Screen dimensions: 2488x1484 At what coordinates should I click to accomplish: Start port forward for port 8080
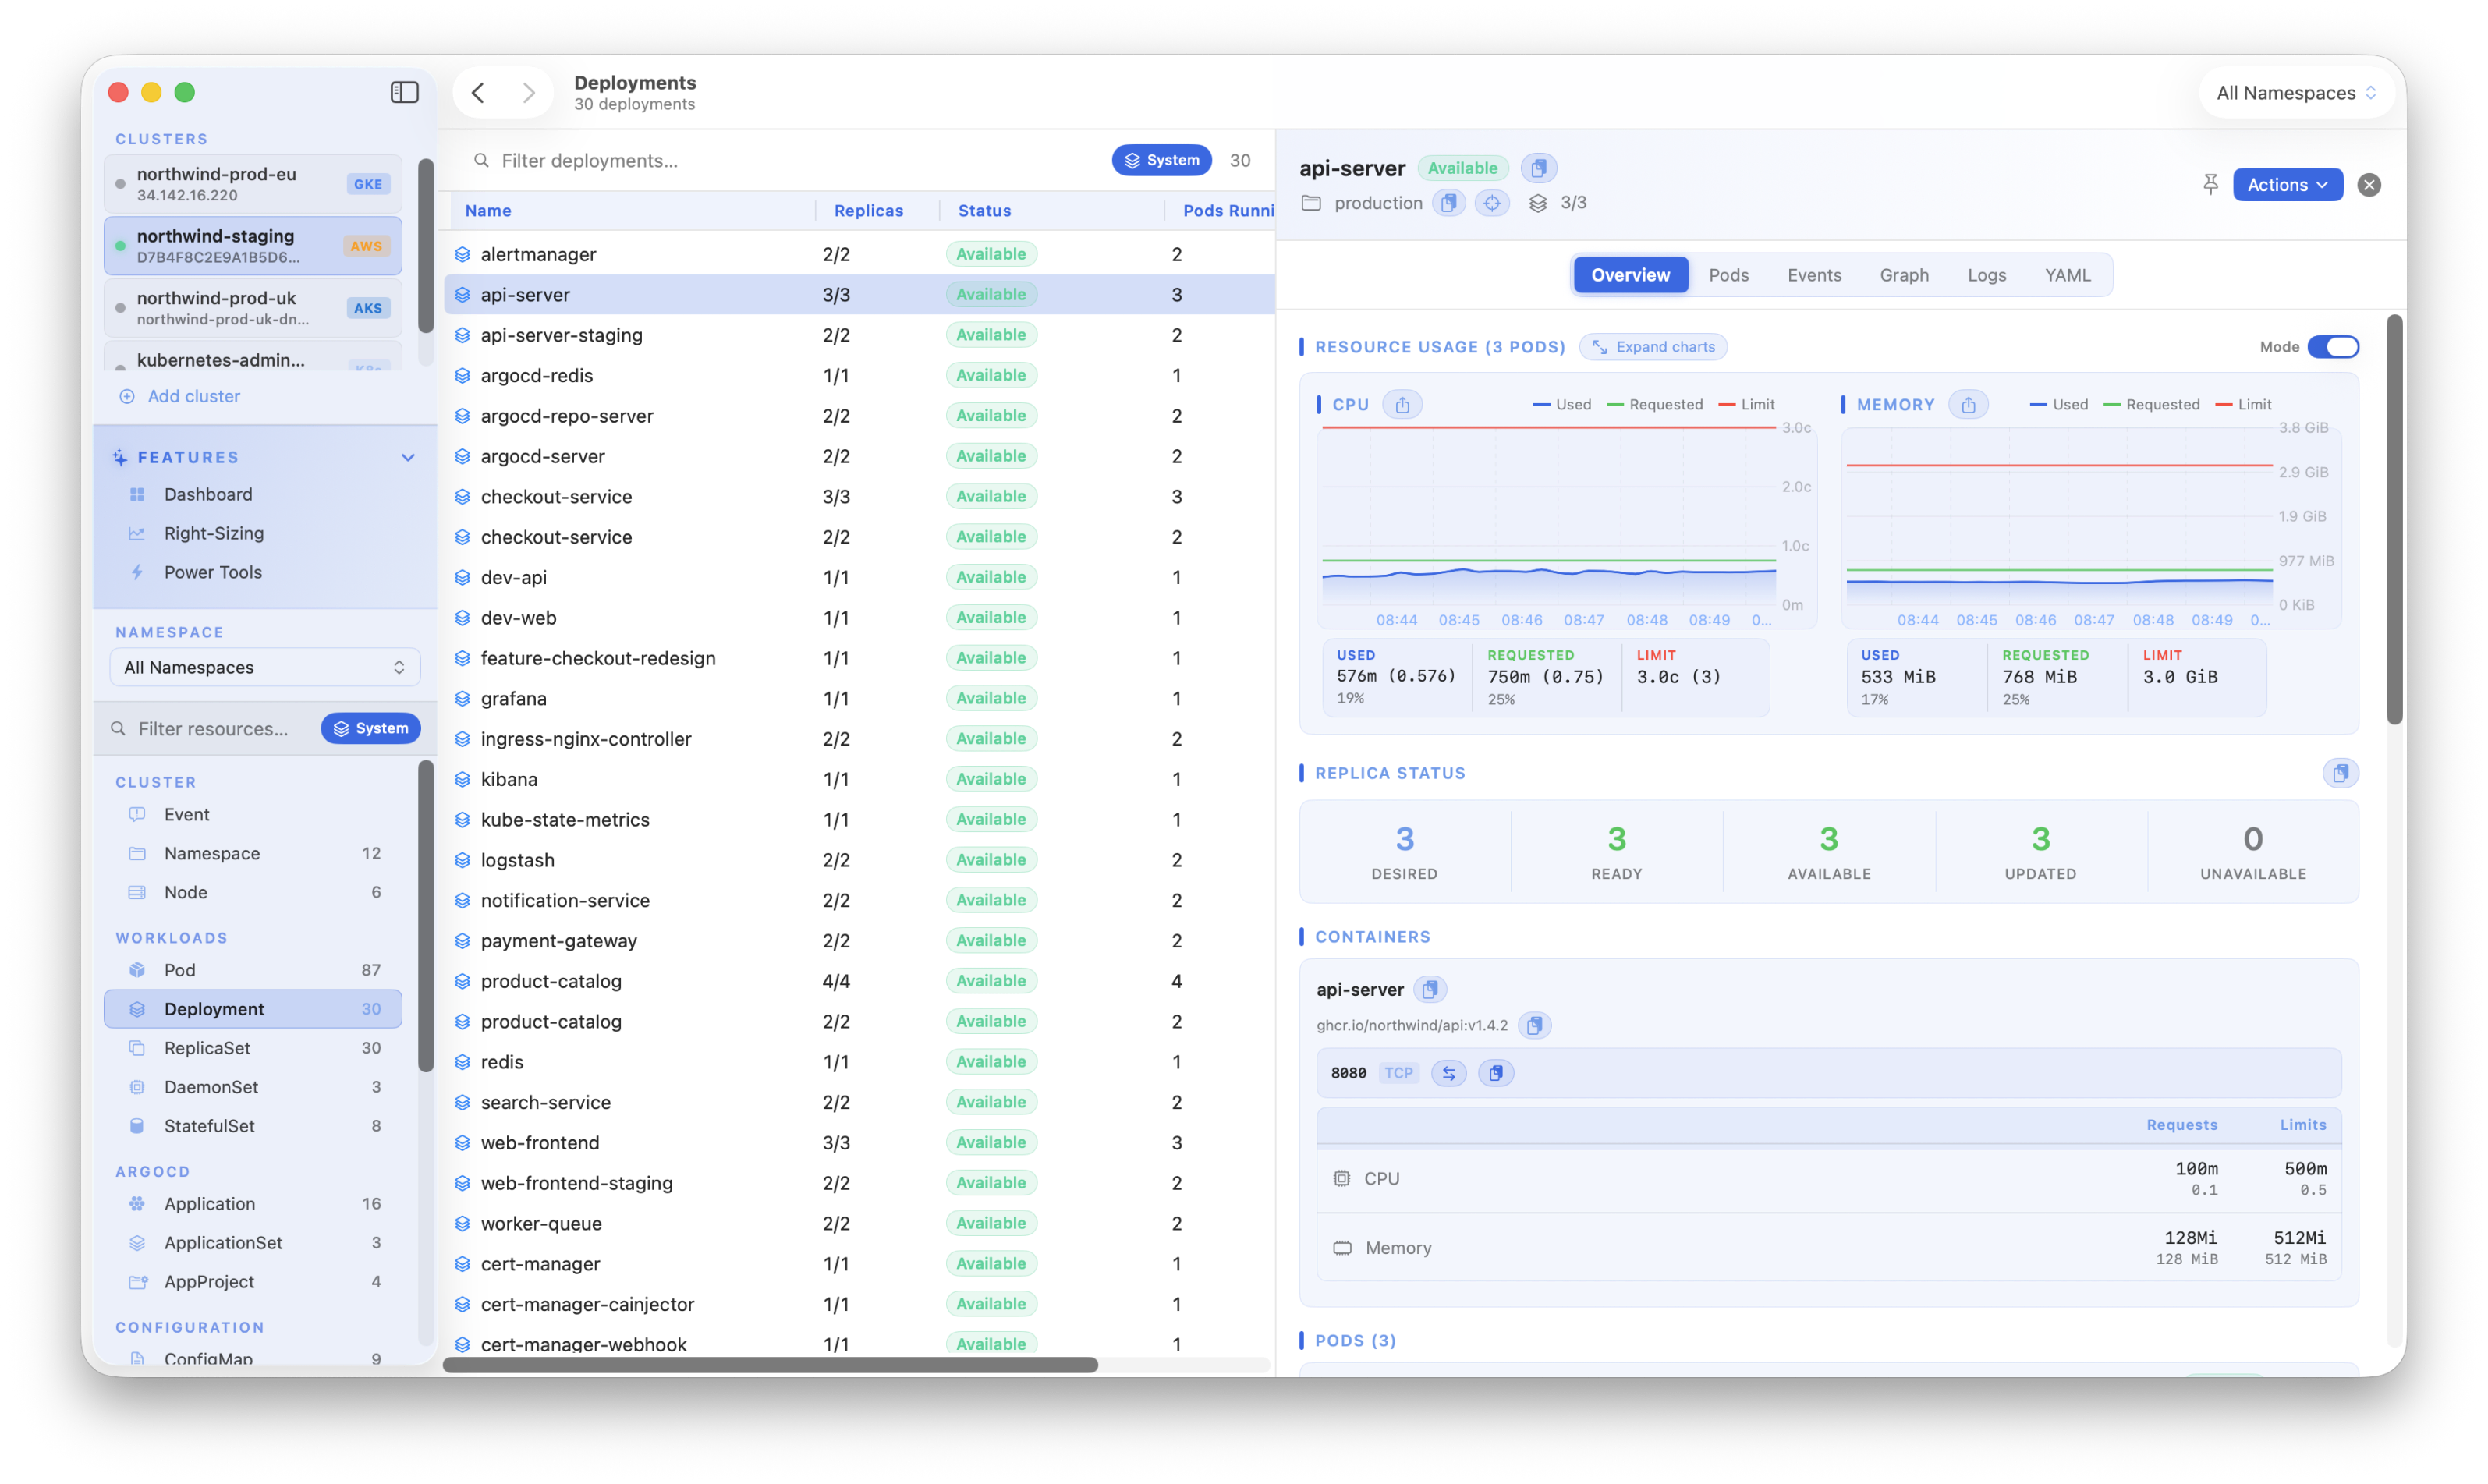tap(1449, 1073)
